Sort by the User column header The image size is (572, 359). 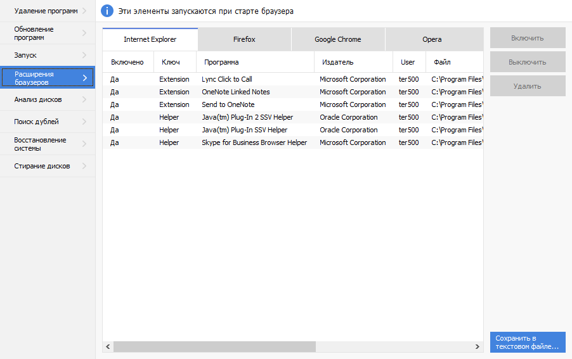[409, 62]
